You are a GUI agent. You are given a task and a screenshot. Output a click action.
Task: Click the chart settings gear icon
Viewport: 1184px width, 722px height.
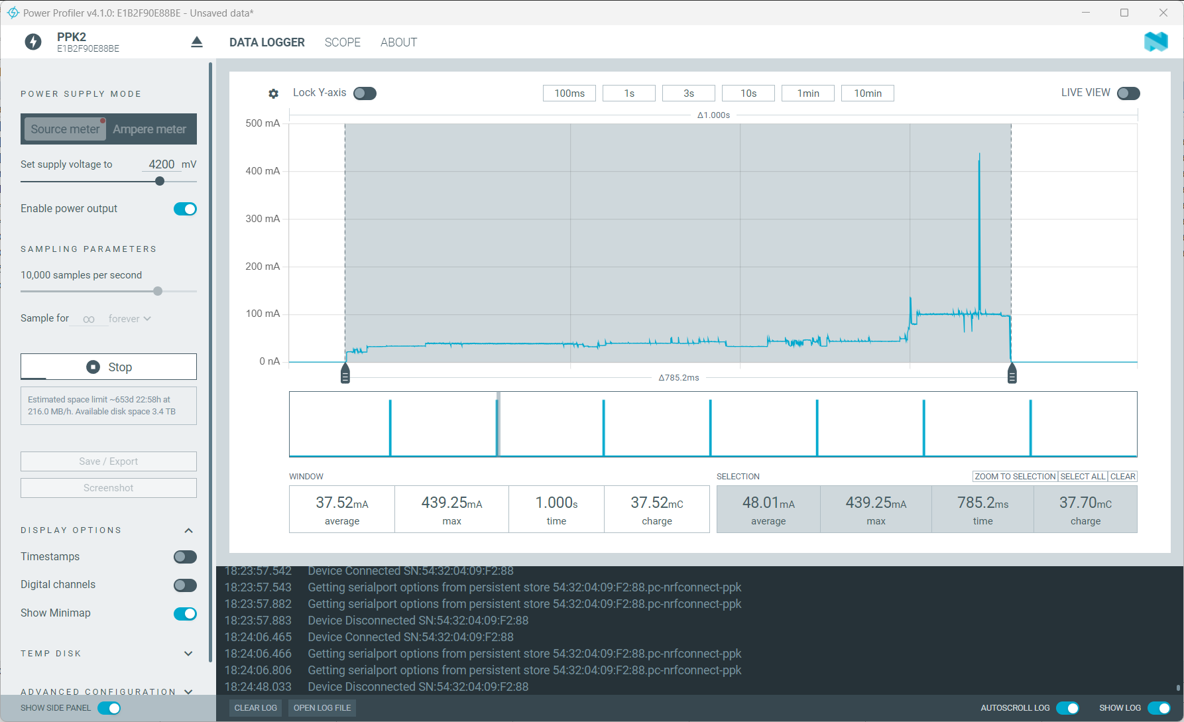click(x=273, y=93)
